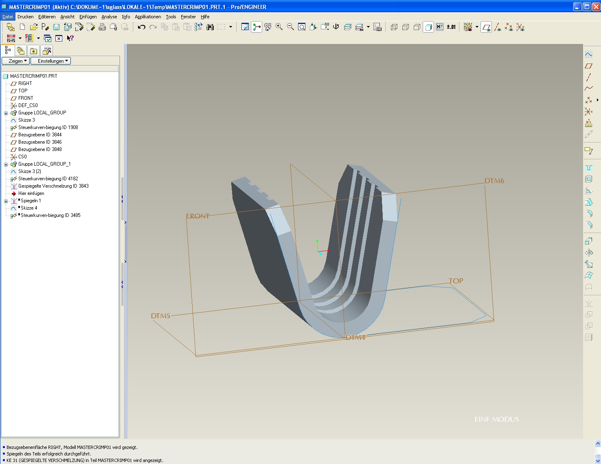This screenshot has height=464, width=601.
Task: Choose the round tool icon
Action: click(589, 213)
